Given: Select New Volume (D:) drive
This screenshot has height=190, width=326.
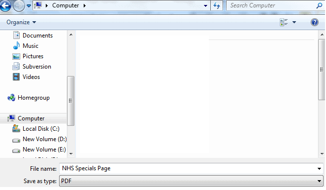Looking at the screenshot, I should pos(44,139).
